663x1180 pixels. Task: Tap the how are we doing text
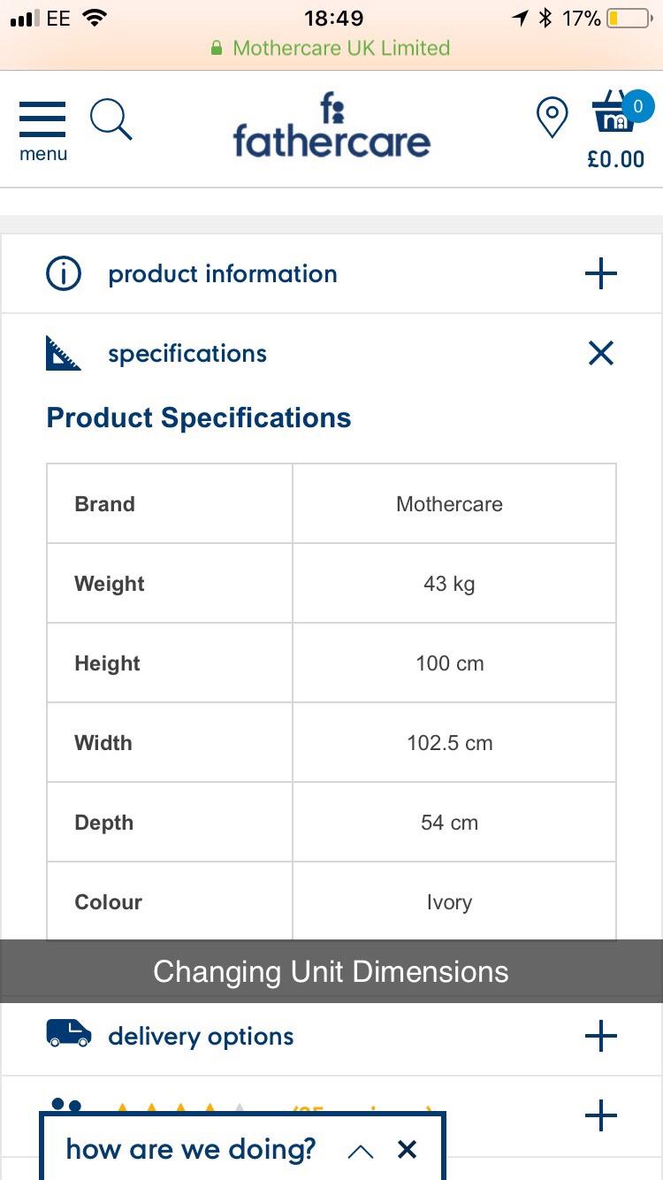[190, 1149]
